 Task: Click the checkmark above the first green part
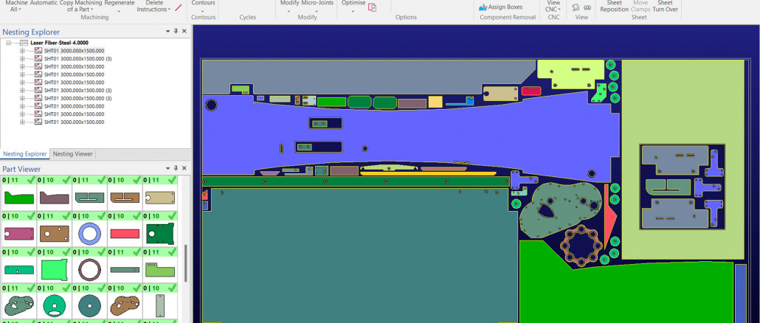(28, 180)
